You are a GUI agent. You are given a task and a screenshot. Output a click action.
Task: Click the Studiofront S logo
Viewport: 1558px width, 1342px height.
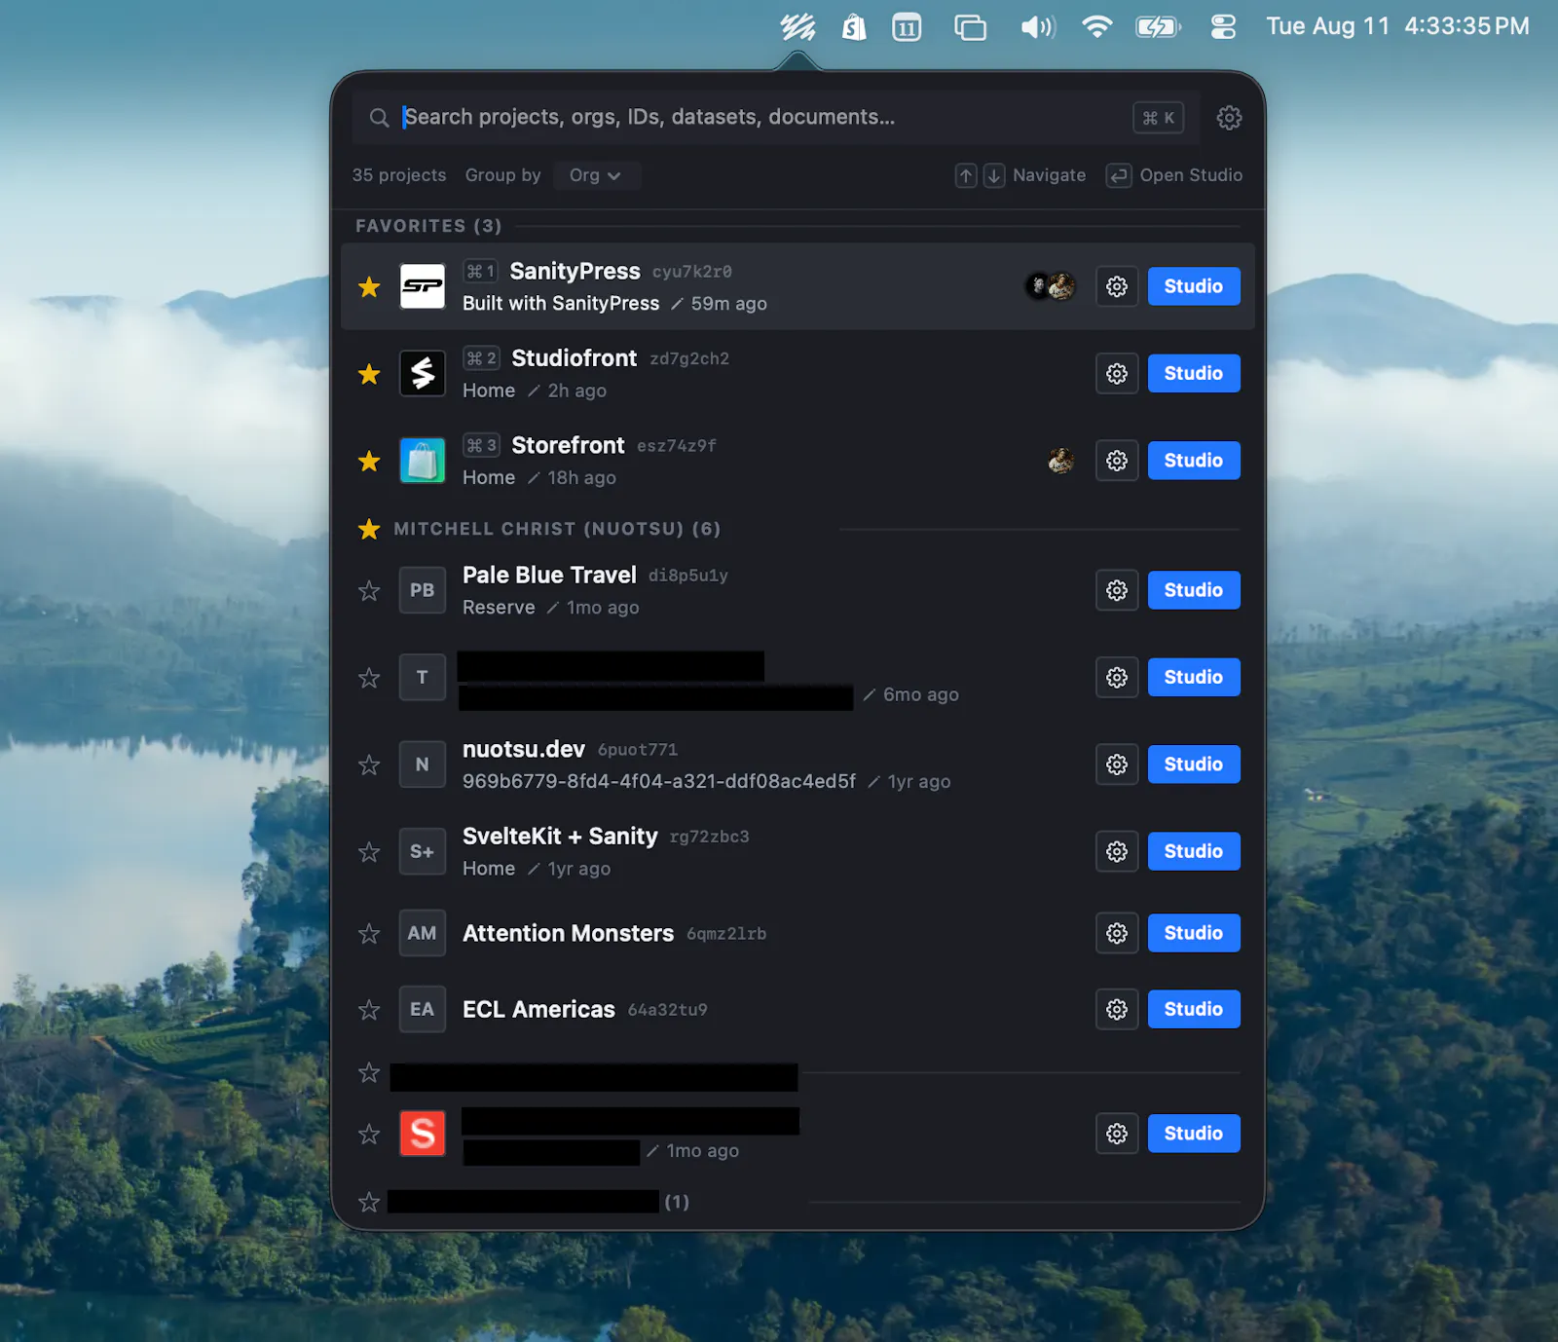[x=423, y=374]
